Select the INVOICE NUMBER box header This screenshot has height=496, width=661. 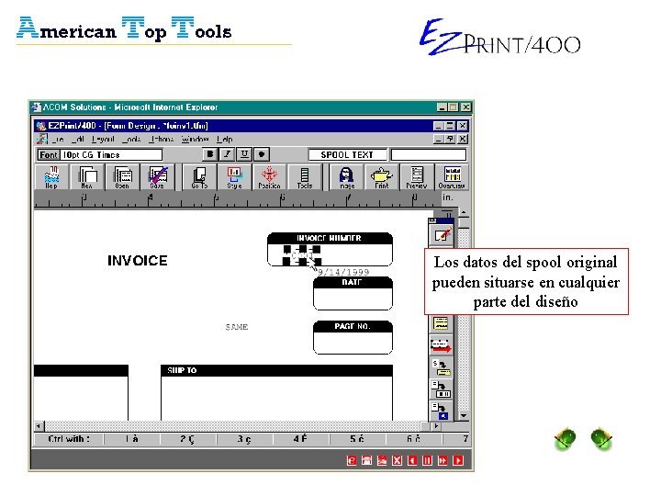(330, 238)
